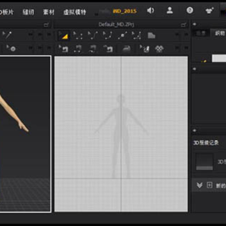Select the steam iron tool

(126, 49)
